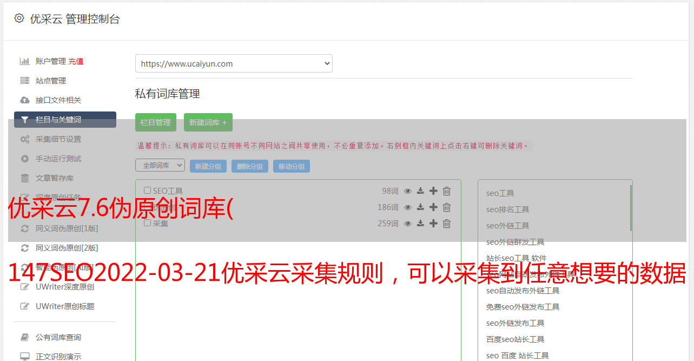
Task: Select keyword seo 百度 站长工具
Action: pyautogui.click(x=517, y=356)
